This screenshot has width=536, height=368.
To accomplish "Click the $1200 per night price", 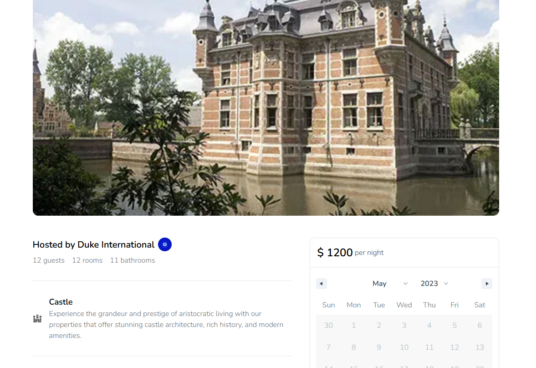I will [x=350, y=253].
